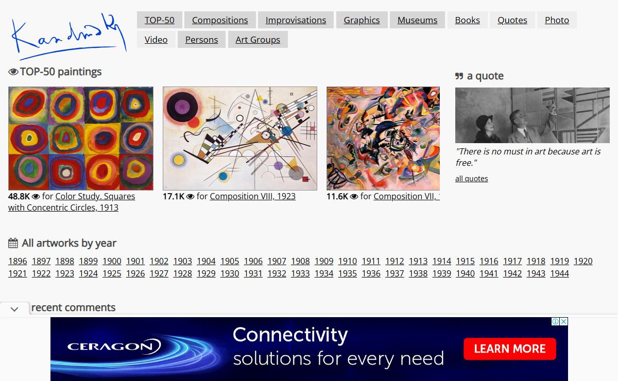This screenshot has height=381, width=618.
Task: View artworks from year 1916
Action: 489,261
